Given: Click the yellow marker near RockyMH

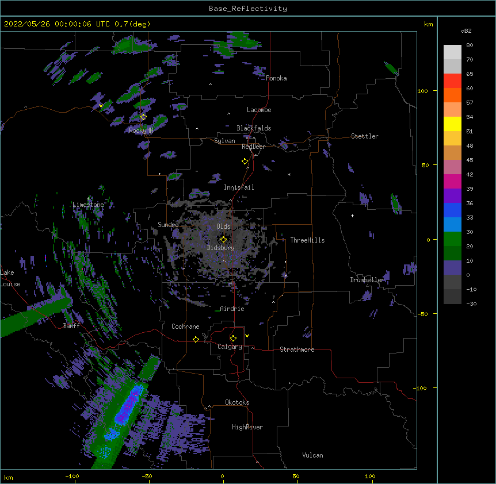Looking at the screenshot, I should [143, 117].
